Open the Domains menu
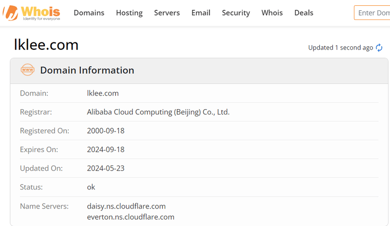This screenshot has height=226, width=390. coord(89,13)
